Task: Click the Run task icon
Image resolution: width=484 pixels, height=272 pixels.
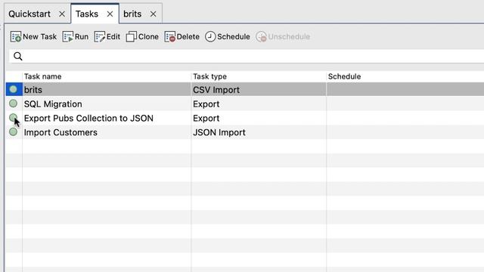Action: (x=68, y=37)
